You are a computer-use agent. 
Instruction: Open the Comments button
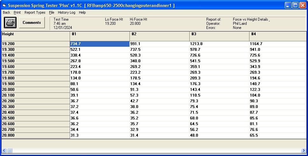click(x=32, y=23)
